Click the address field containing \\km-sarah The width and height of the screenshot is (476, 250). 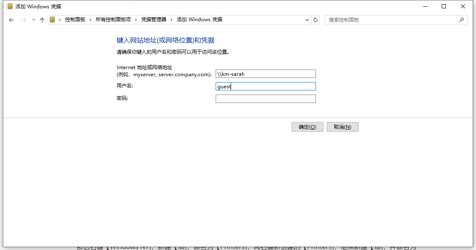point(266,74)
